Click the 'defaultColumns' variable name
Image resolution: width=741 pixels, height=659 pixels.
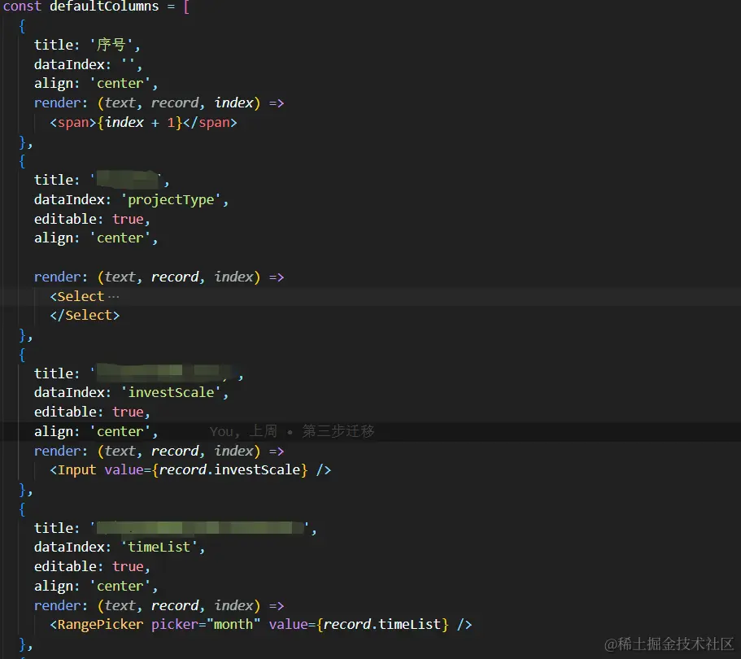click(104, 7)
